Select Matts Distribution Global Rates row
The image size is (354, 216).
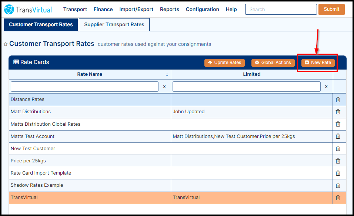pos(177,124)
